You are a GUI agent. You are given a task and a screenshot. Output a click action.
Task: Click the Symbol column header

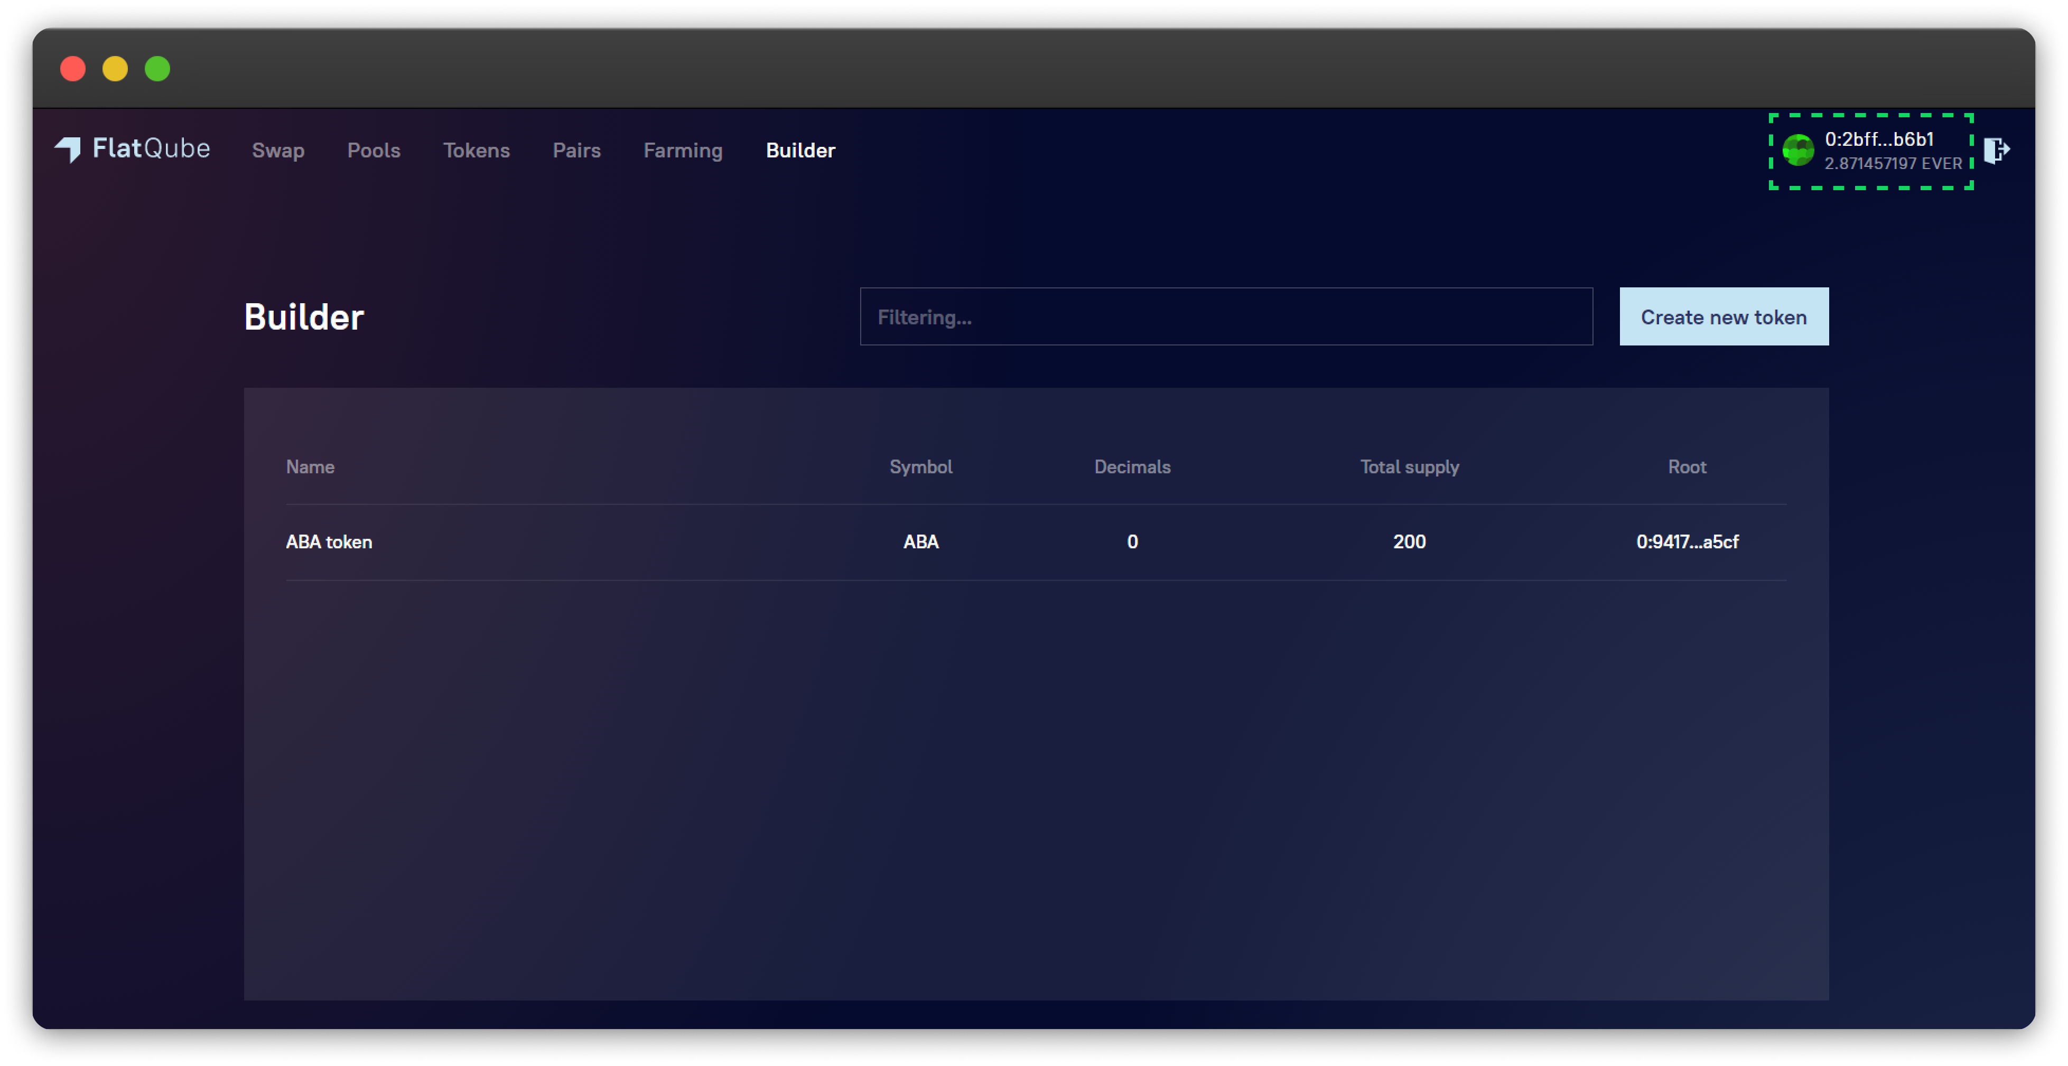920,467
